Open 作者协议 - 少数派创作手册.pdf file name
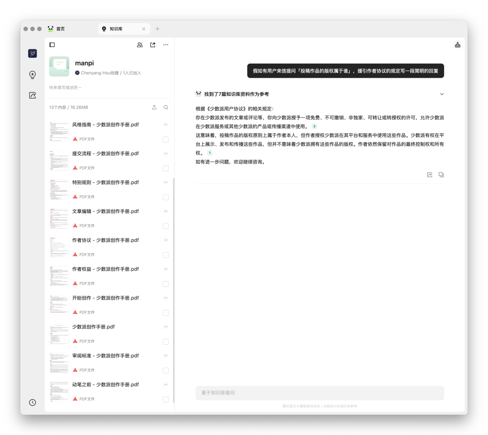488x435 pixels. tap(105, 240)
